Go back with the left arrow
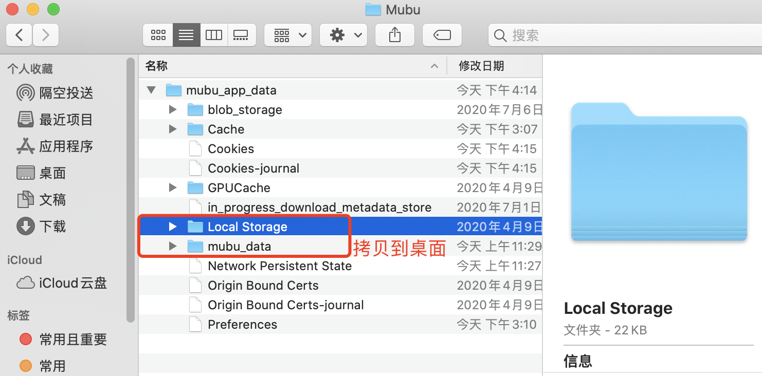Image resolution: width=762 pixels, height=376 pixels. coord(19,35)
